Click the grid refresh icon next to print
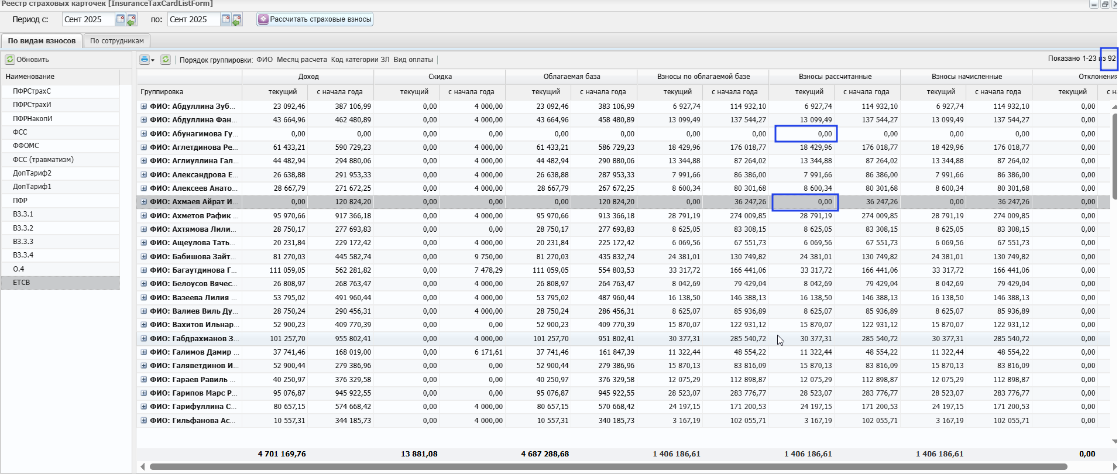The image size is (1119, 474). (166, 60)
